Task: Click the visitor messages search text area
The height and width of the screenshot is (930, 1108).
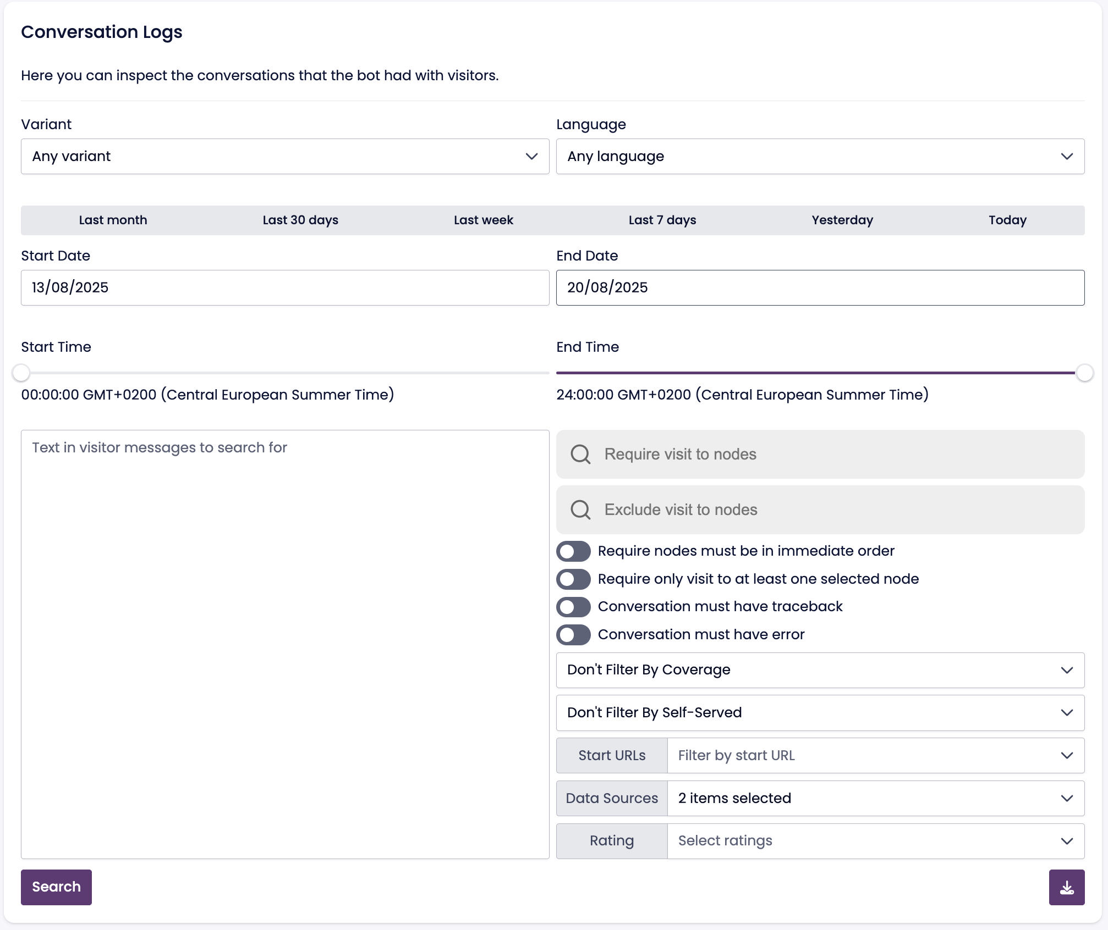Action: (285, 644)
